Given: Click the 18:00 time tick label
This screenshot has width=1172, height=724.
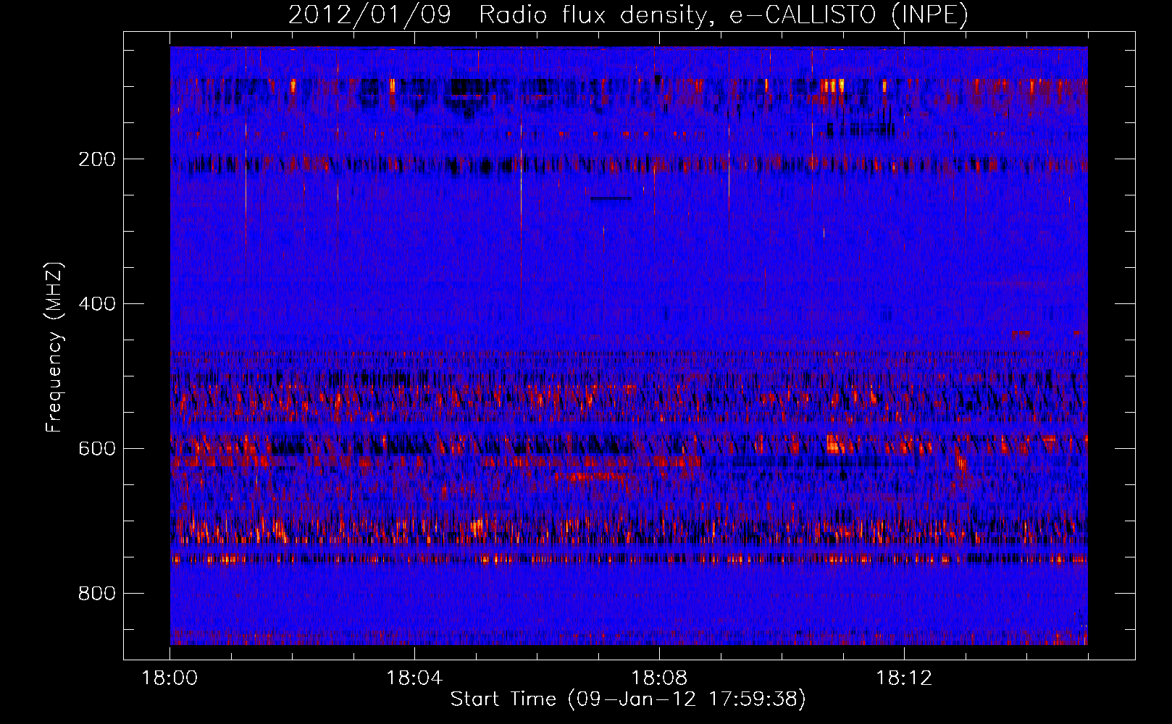Looking at the screenshot, I should [x=170, y=678].
